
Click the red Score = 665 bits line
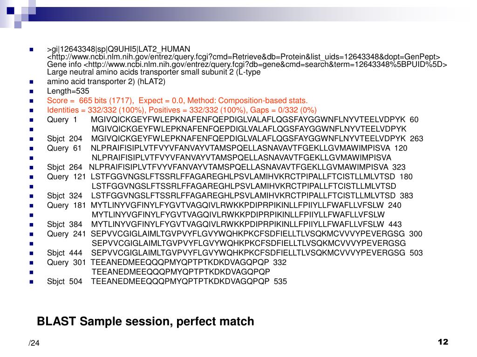coord(177,100)
